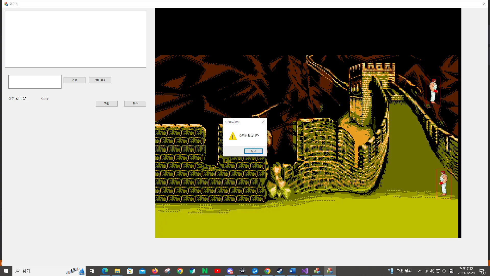Open the Naver Whale browser icon
This screenshot has width=490, height=276.
coord(192,271)
